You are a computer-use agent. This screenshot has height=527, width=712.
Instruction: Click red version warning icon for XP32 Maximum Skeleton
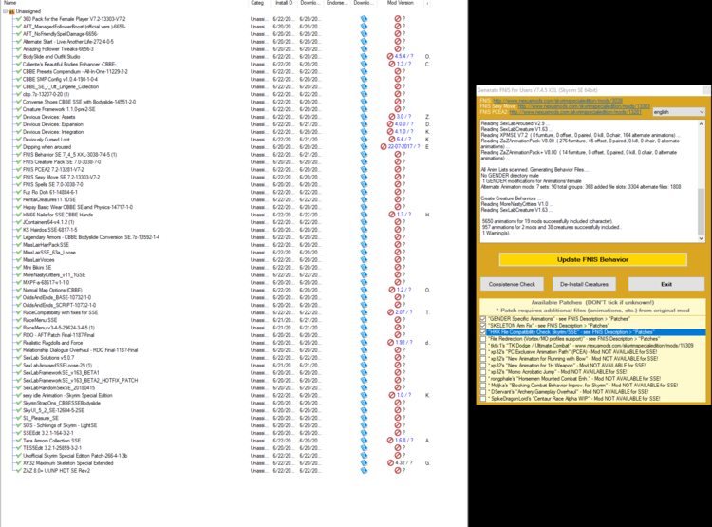[x=390, y=463]
